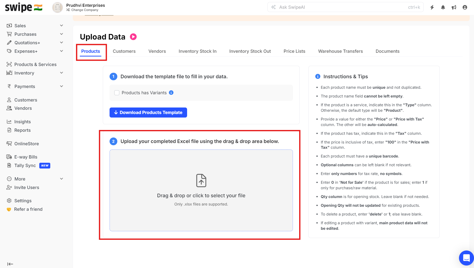Expand the More sidebar section

[x=62, y=179]
